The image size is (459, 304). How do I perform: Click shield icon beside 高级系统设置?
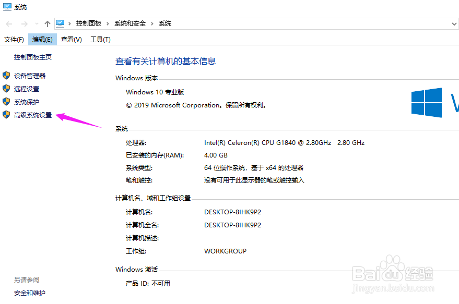(x=6, y=115)
